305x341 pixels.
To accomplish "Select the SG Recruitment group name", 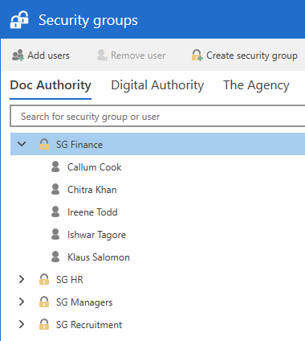I will 89,325.
